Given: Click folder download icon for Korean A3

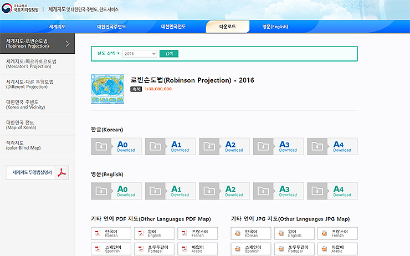Looking at the screenshot, I should click(x=263, y=146).
